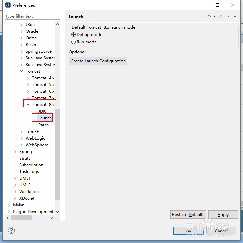Select Run mode radio button
Image resolution: width=243 pixels, height=243 pixels.
(73, 42)
